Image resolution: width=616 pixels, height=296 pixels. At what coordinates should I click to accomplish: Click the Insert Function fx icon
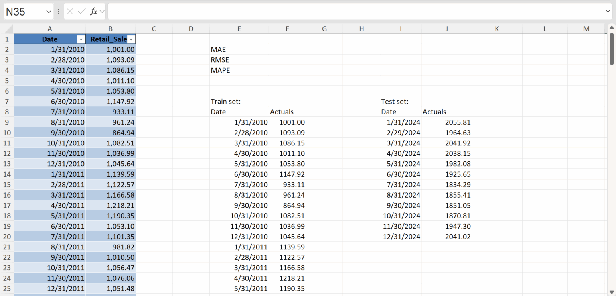93,12
